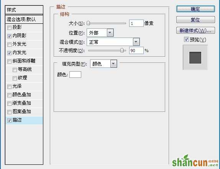Viewport: 220px width, 169px height.
Task: Click the 大小 size input field
Action: [136, 23]
